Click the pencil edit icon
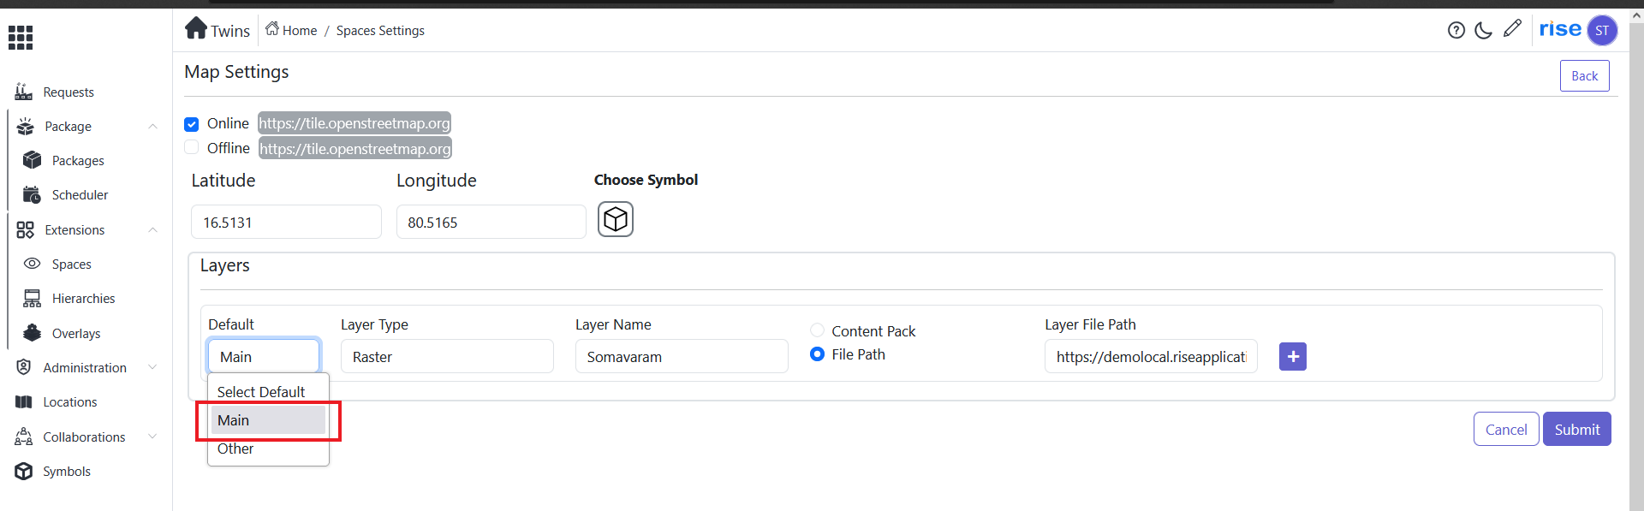Viewport: 1644px width, 511px height. pos(1512,28)
